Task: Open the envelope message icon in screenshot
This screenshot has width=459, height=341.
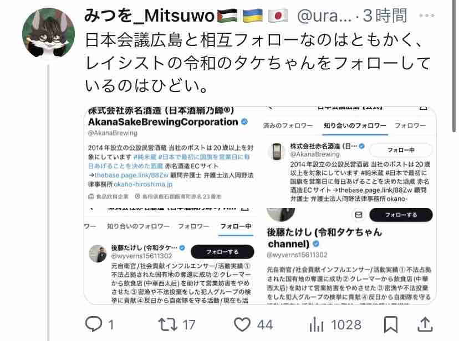Action: [x=359, y=215]
